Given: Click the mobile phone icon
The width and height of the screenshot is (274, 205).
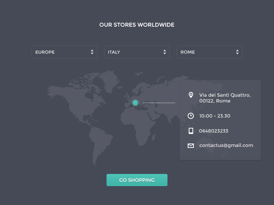Looking at the screenshot, I should point(191,131).
